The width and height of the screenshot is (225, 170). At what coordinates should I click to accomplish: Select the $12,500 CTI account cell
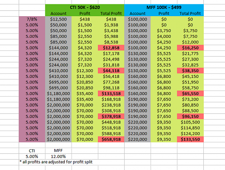pyautogui.click(x=58, y=19)
